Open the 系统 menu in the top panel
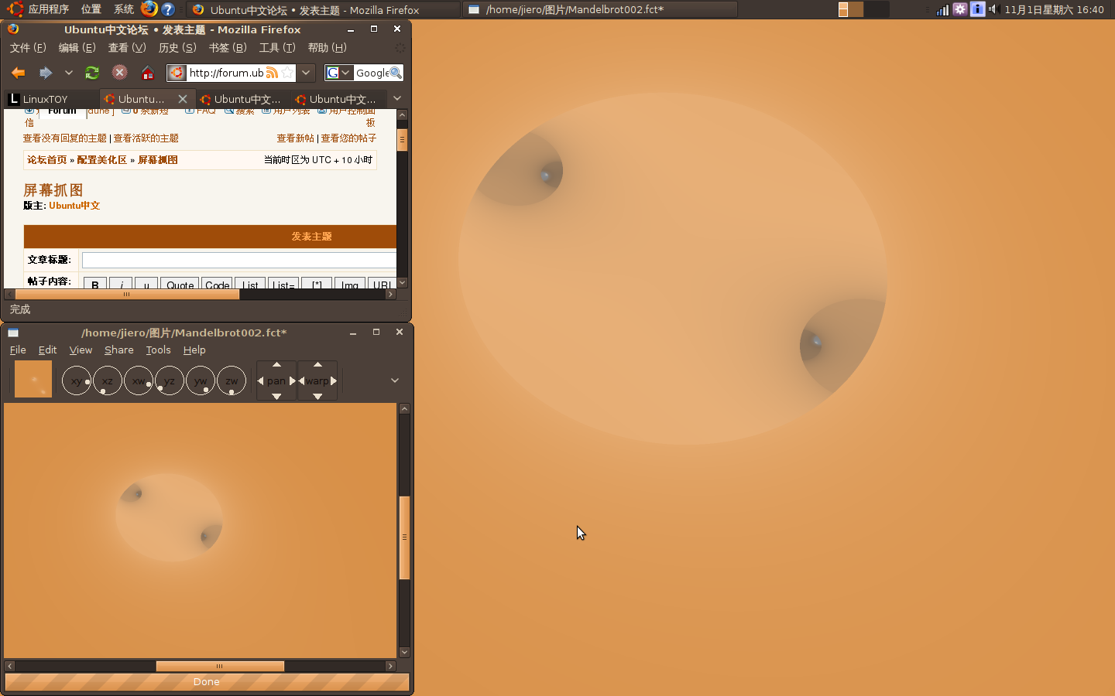Viewport: 1115px width, 696px height. click(124, 9)
